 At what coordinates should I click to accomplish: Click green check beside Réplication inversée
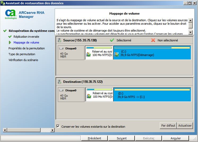[x=10, y=37]
